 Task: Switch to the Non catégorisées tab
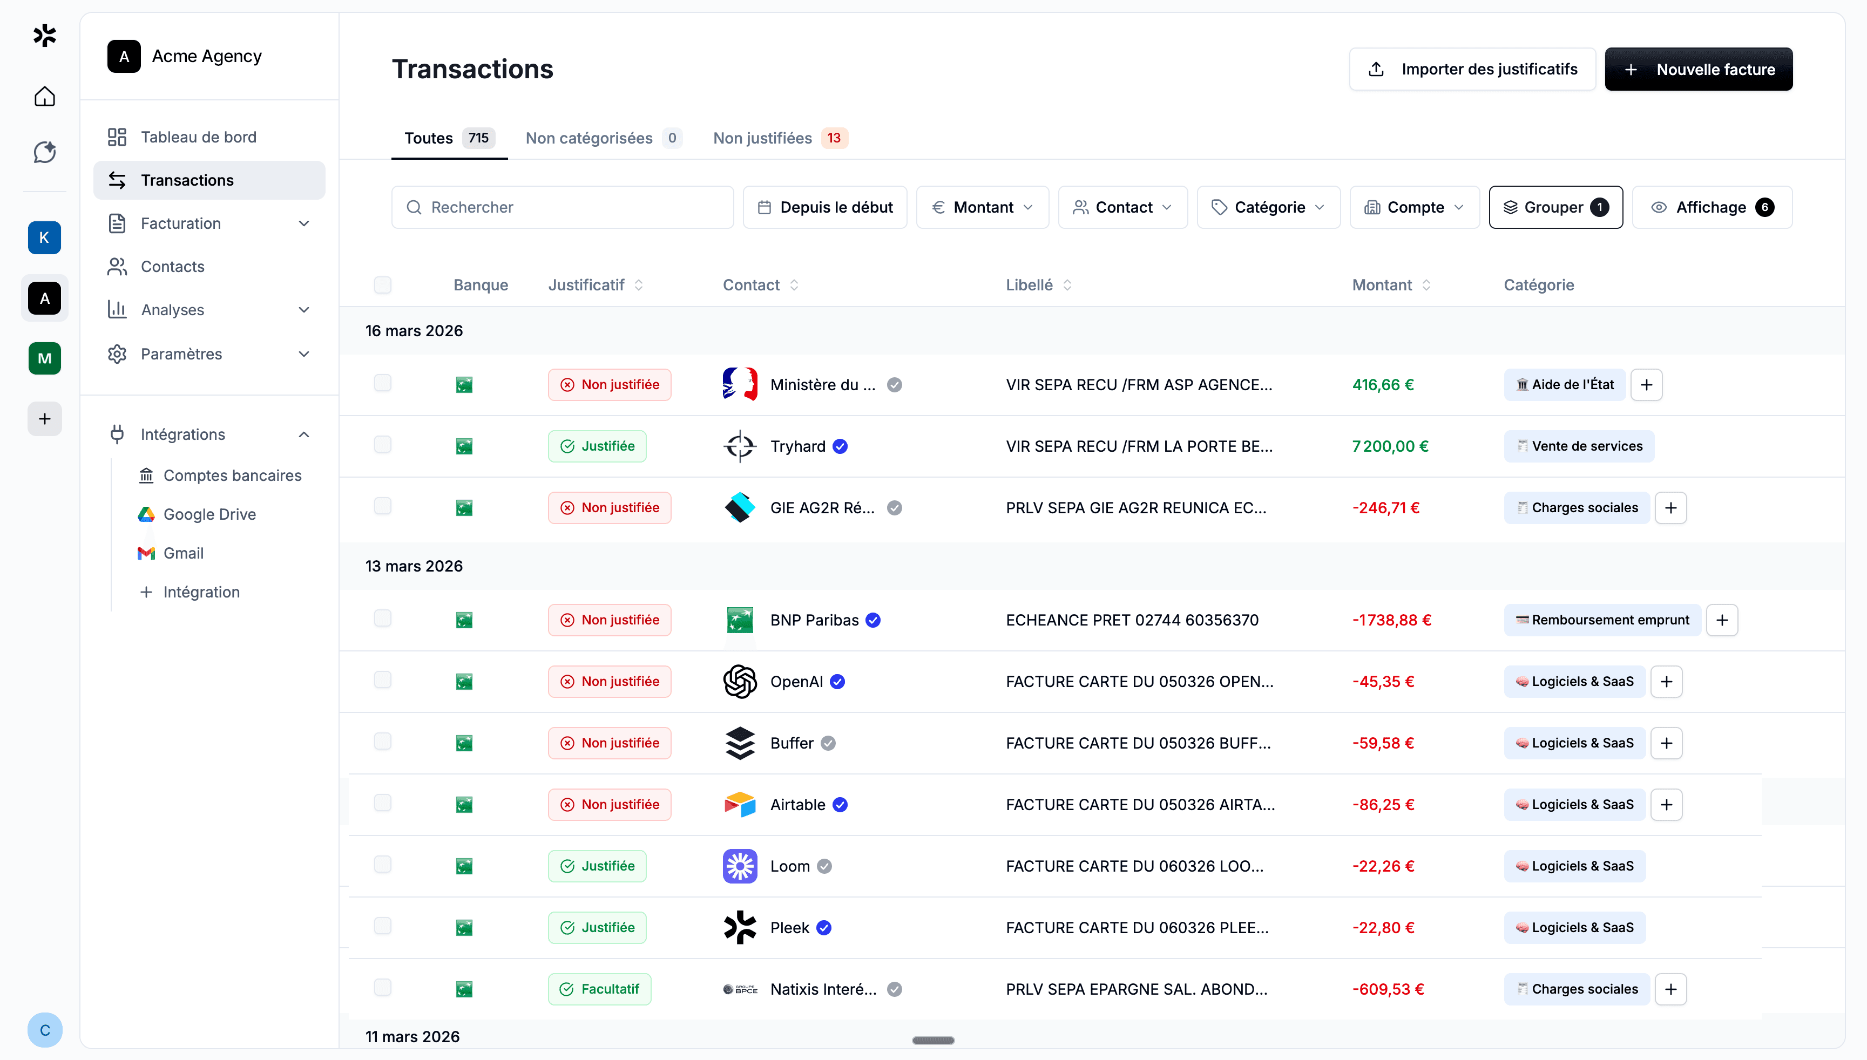pos(589,138)
